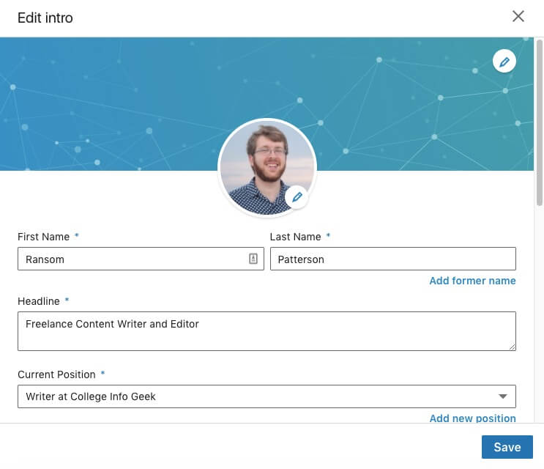Open the profile photo thumbnail
The height and width of the screenshot is (469, 544).
267,169
